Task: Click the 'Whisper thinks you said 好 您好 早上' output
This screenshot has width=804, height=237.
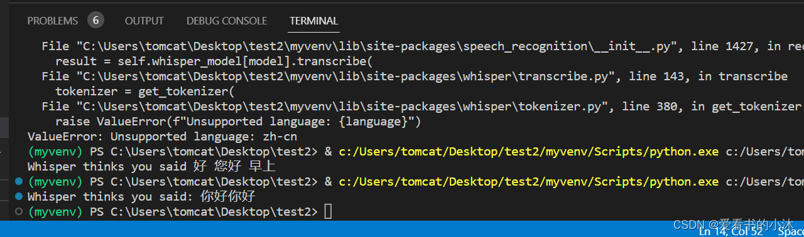Action: pos(152,167)
